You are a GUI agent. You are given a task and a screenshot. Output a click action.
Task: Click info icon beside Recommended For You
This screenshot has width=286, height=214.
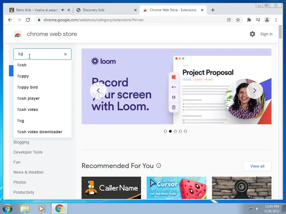click(159, 166)
